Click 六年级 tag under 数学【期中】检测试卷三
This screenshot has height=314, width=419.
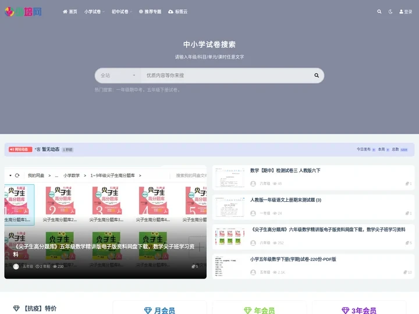(x=265, y=184)
